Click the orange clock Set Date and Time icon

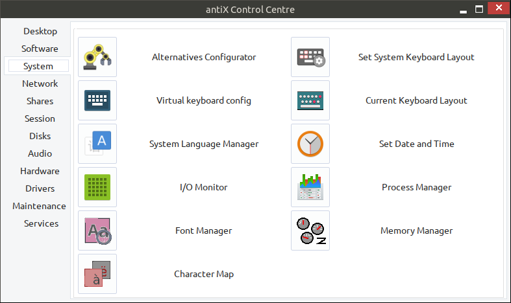point(310,144)
